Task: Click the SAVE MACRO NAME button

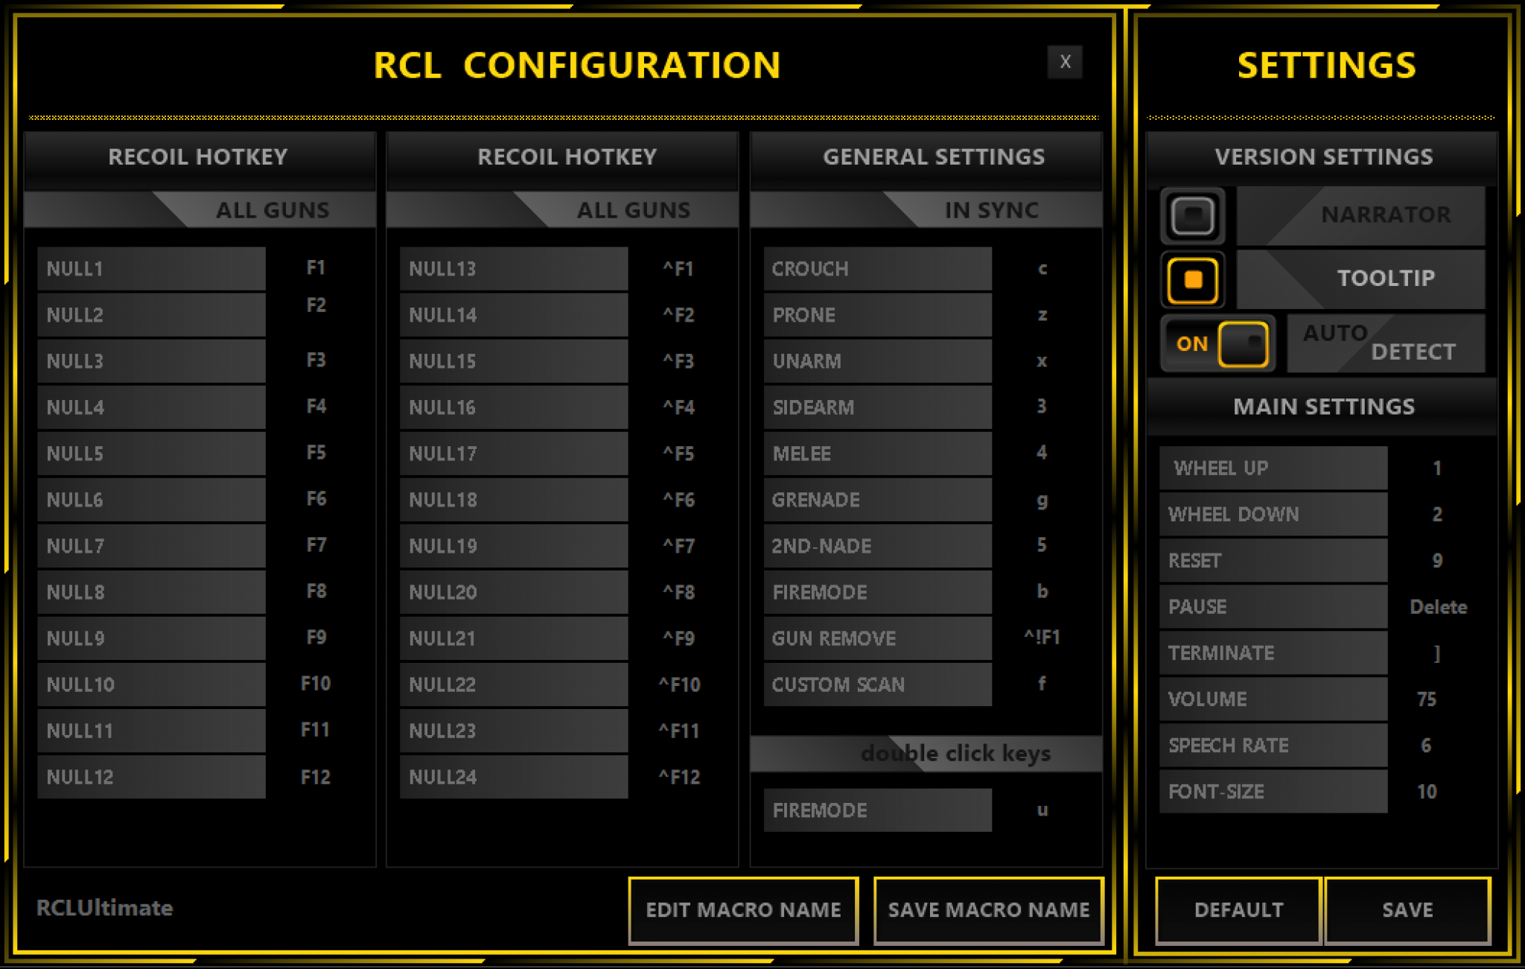Action: 988,910
